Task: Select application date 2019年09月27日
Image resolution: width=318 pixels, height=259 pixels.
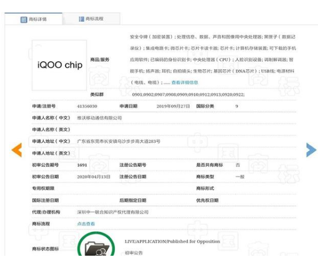Action: tap(173, 106)
